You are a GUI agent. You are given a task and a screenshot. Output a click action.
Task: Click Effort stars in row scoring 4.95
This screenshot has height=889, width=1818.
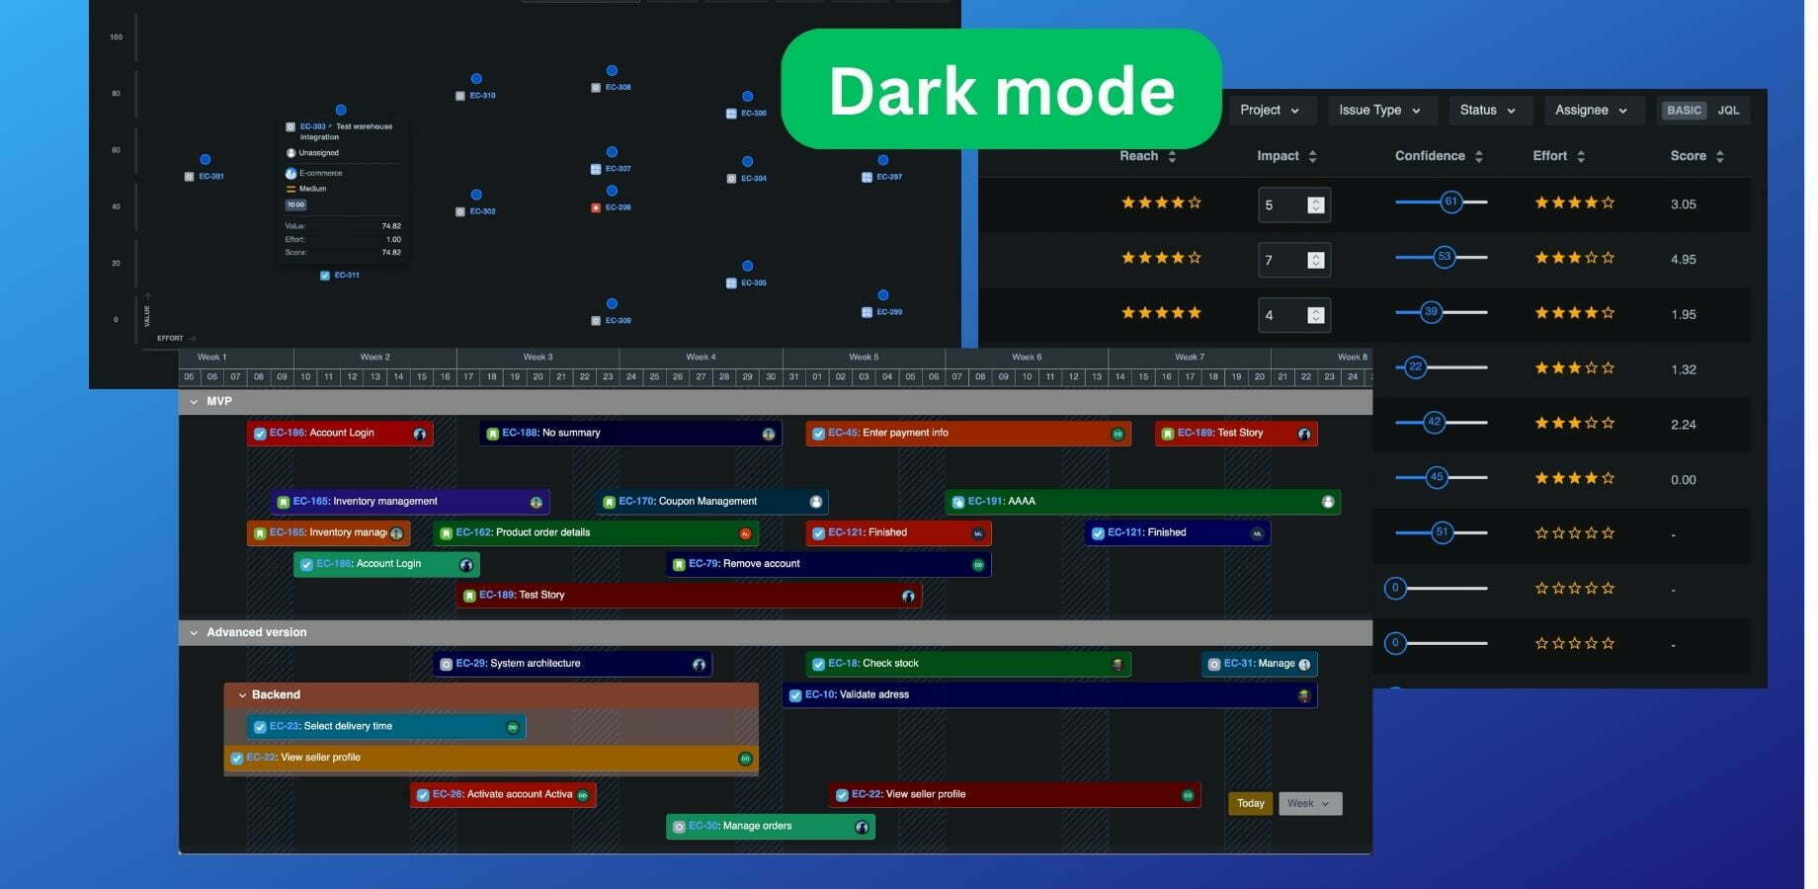(1574, 258)
